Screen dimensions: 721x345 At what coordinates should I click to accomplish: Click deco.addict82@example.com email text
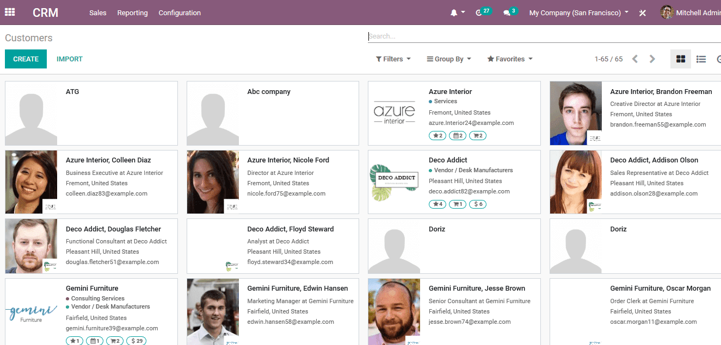[x=469, y=191]
